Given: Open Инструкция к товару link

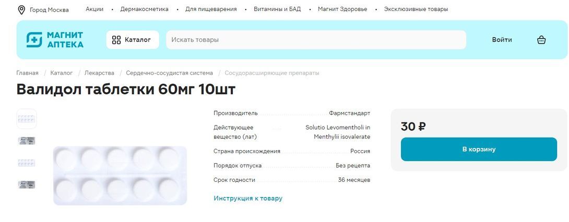Looking at the screenshot, I should click(248, 198).
